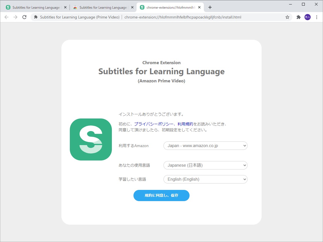323x242 pixels.
Task: Reload the install.html page
Action: (24, 17)
